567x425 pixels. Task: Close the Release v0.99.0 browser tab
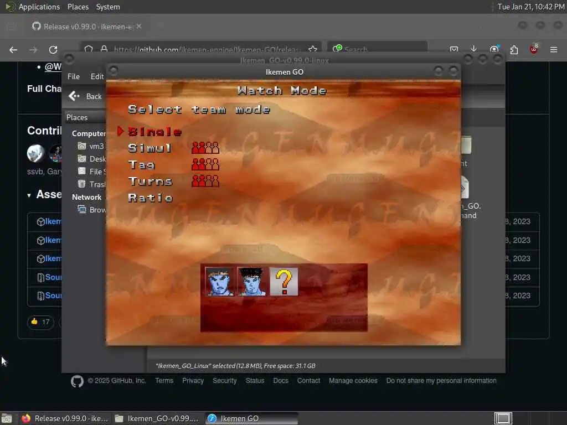[139, 27]
